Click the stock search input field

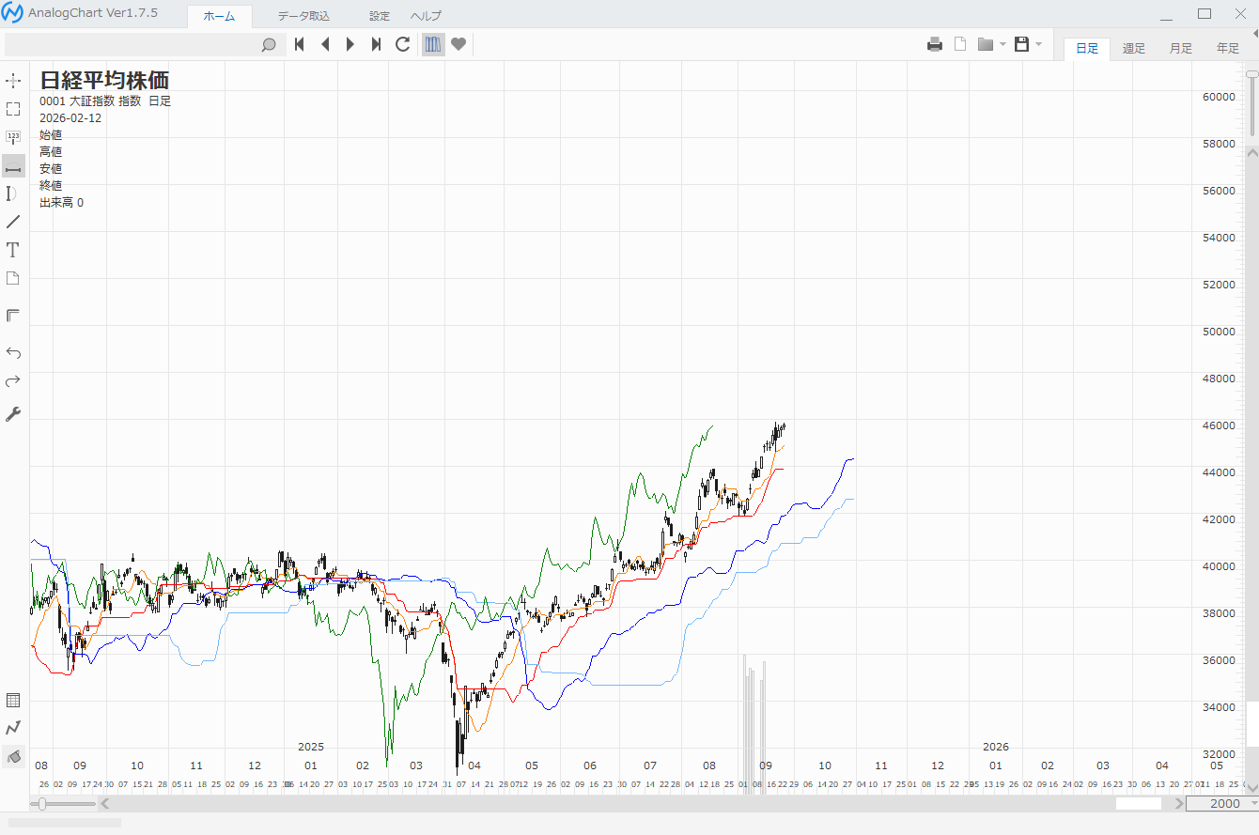(132, 44)
